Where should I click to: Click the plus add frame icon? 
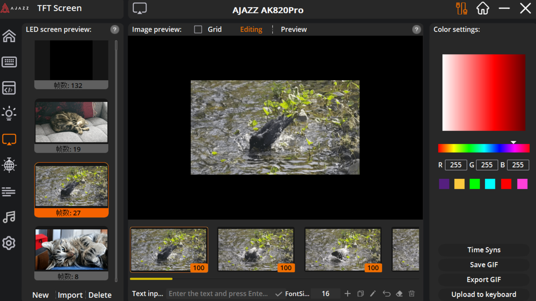click(348, 293)
